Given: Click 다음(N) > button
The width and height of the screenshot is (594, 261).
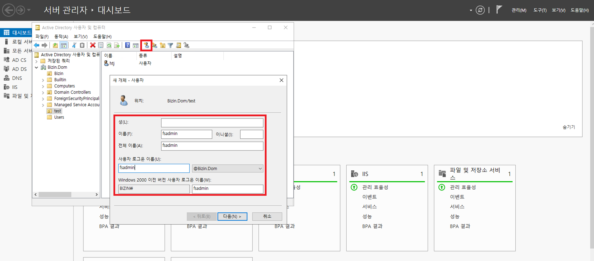Looking at the screenshot, I should [232, 217].
